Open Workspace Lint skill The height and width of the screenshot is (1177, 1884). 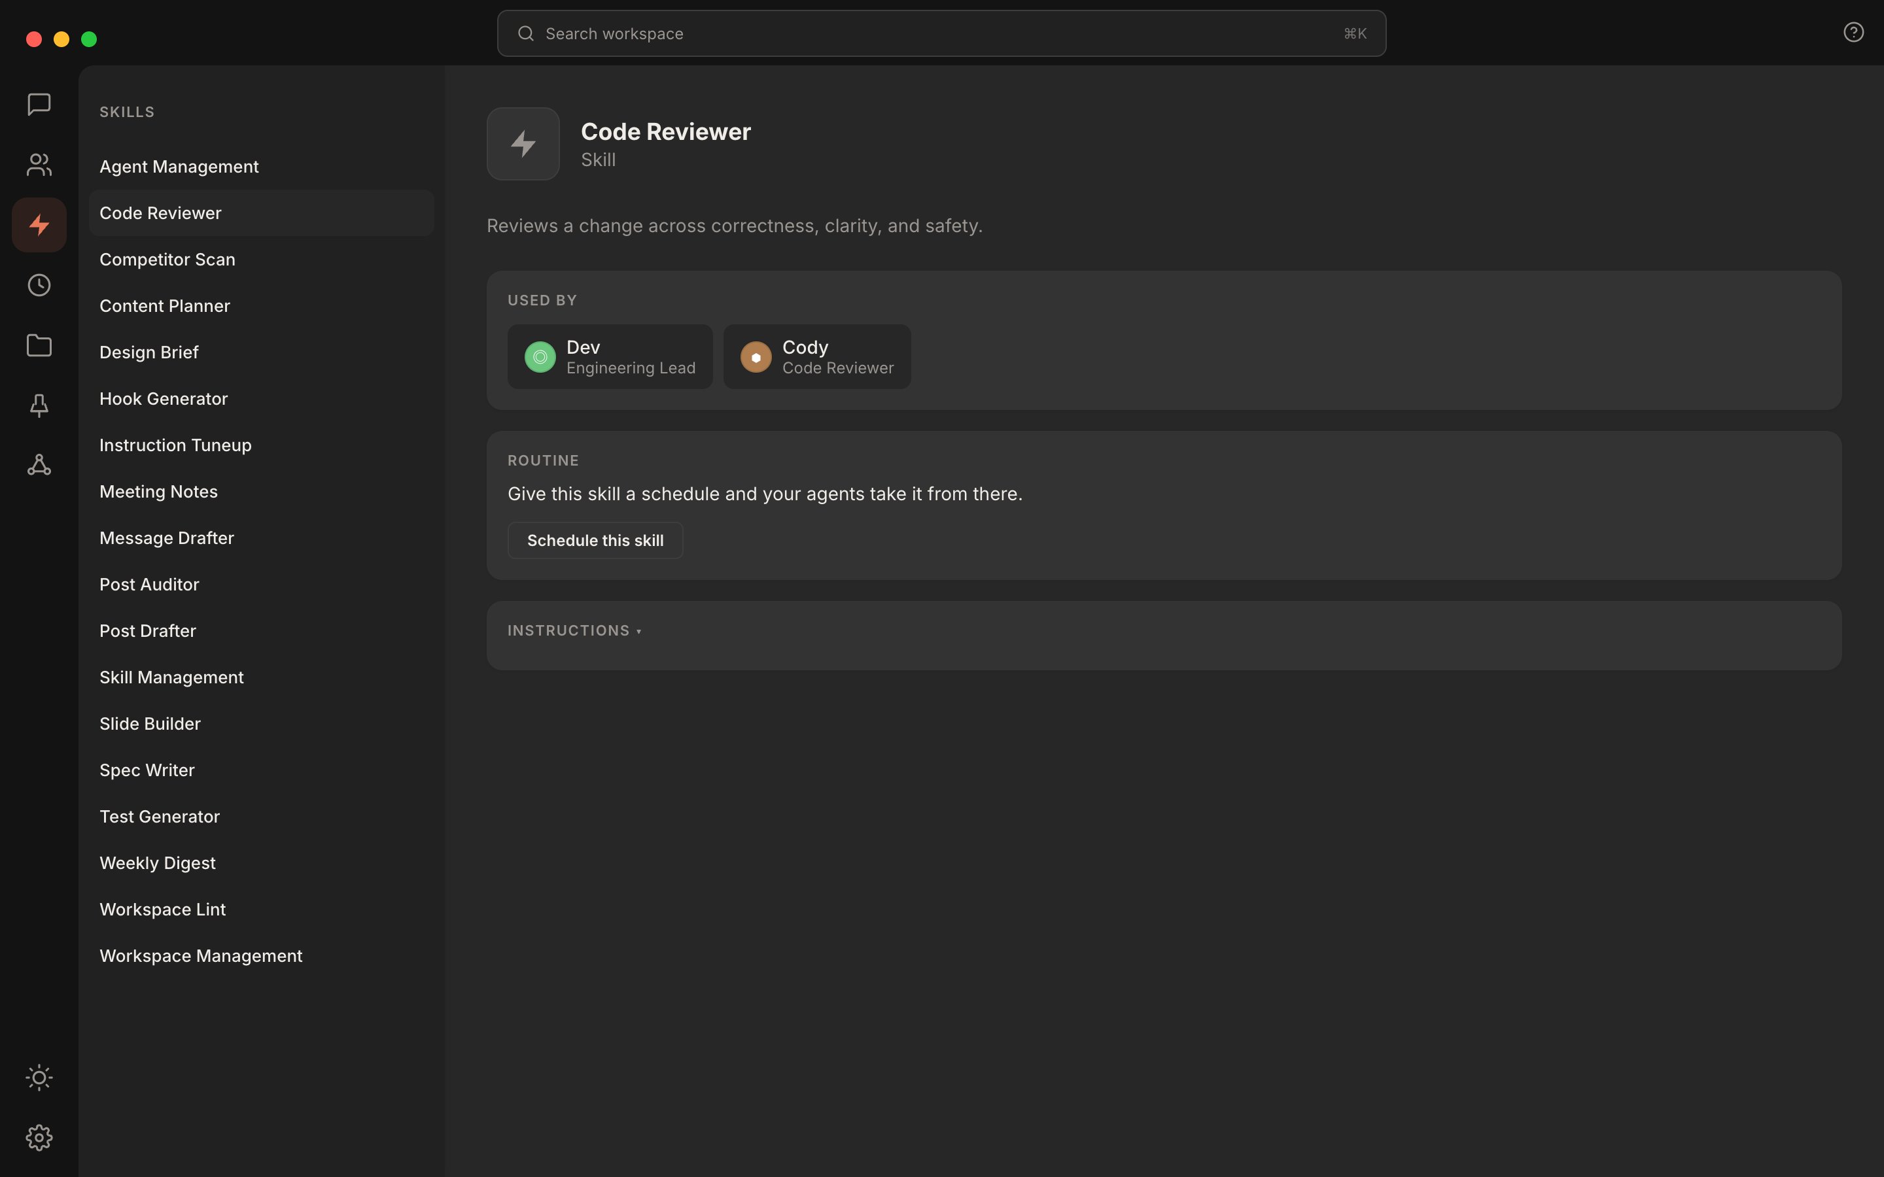(262, 909)
